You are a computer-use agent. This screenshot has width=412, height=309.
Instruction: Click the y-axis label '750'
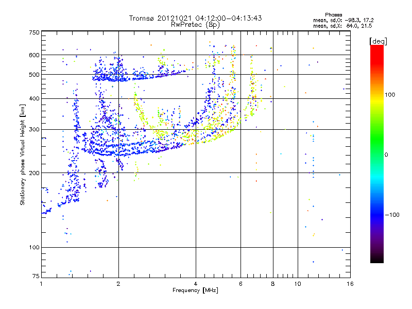[x=34, y=32]
